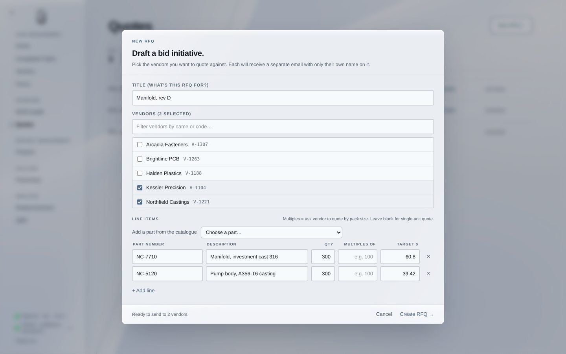Remove the NC-5120 line item
566x354 pixels.
[428, 273]
